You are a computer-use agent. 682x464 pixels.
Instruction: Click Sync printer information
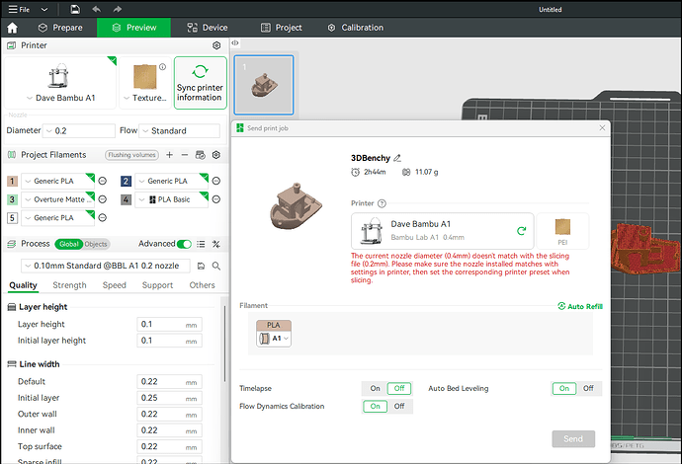click(x=200, y=83)
